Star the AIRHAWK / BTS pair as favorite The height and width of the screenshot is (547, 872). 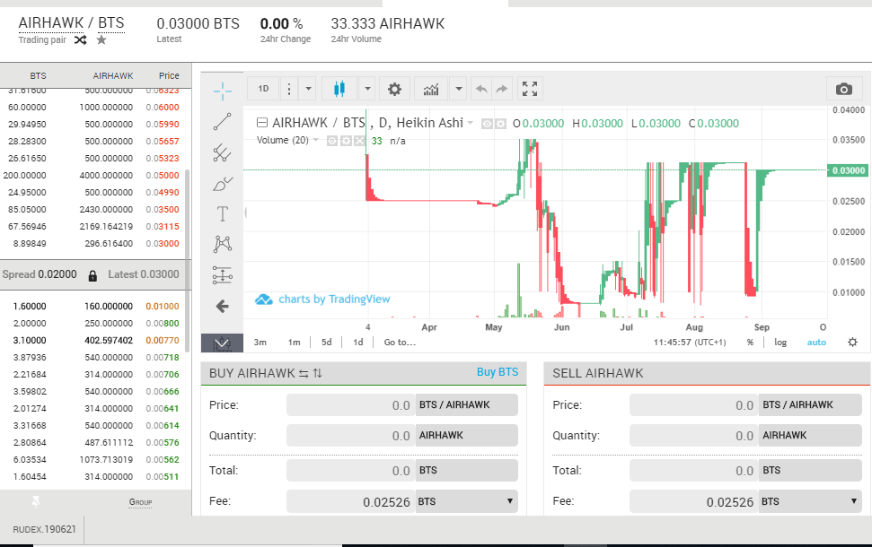click(101, 40)
